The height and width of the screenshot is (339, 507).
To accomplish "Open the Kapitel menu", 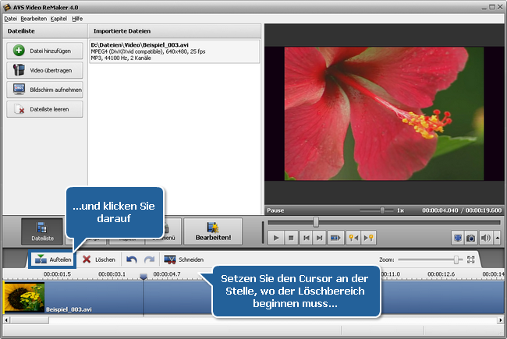I will pyautogui.click(x=58, y=18).
